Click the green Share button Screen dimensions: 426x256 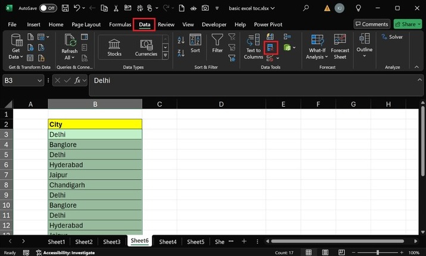coord(407,24)
